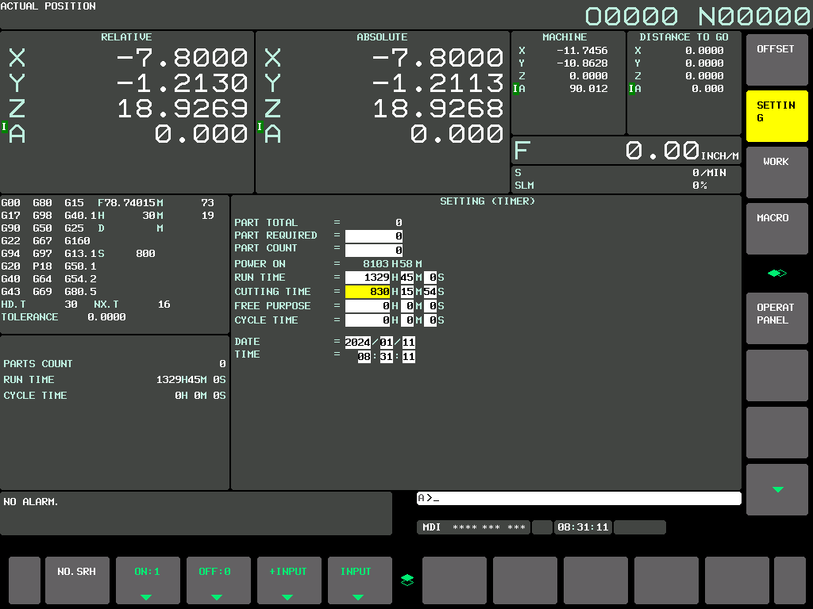Open the OPERAT PANEL page
Image resolution: width=813 pixels, height=609 pixels.
tap(776, 318)
